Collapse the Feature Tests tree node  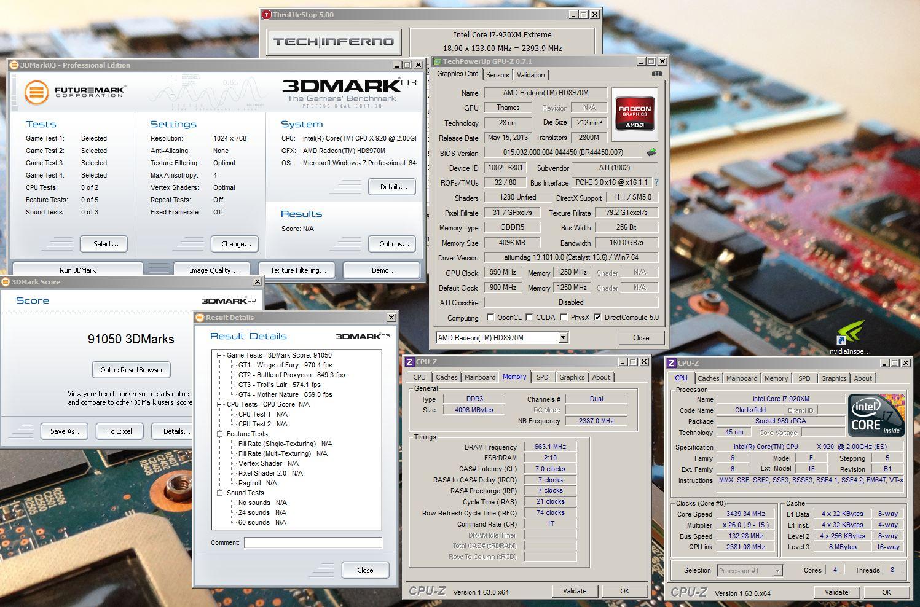[x=219, y=434]
